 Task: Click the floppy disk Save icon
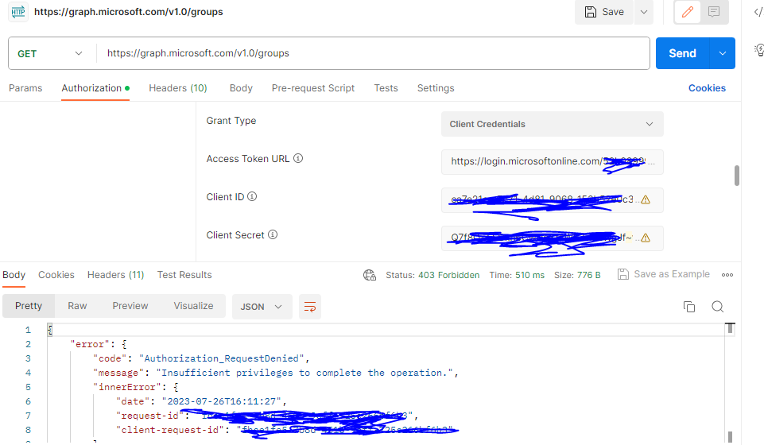coord(590,12)
